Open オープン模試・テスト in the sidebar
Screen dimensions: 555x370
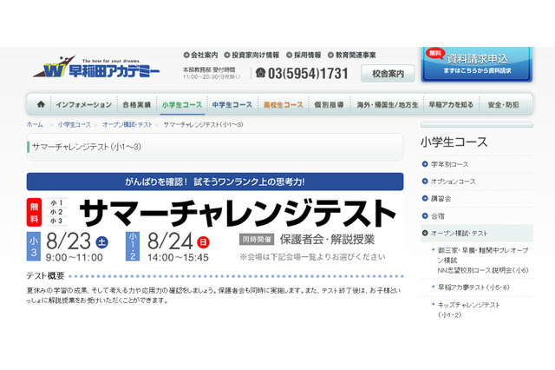coord(459,233)
